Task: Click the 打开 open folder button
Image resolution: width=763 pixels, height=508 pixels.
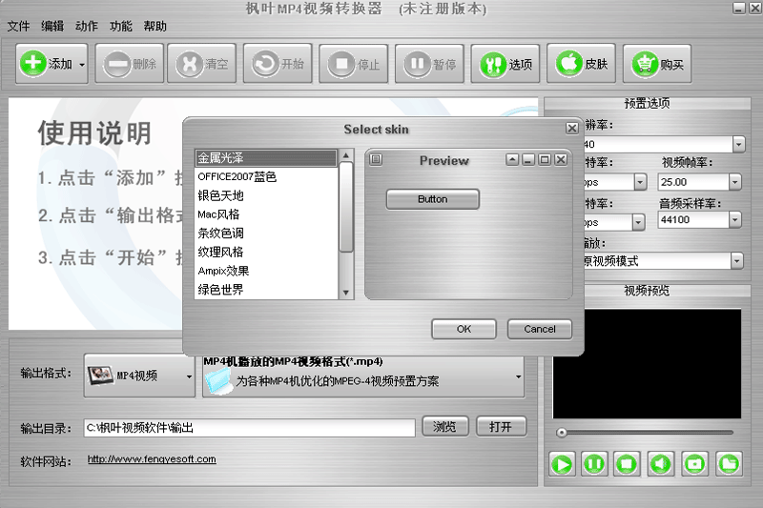Action: 501,426
